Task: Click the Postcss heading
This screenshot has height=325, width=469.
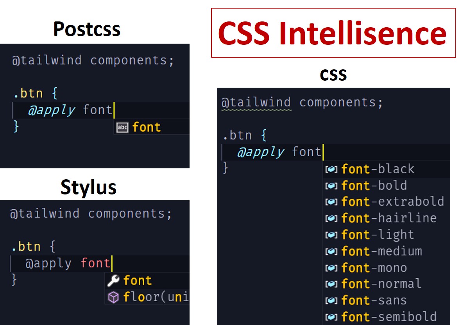Action: (x=87, y=29)
